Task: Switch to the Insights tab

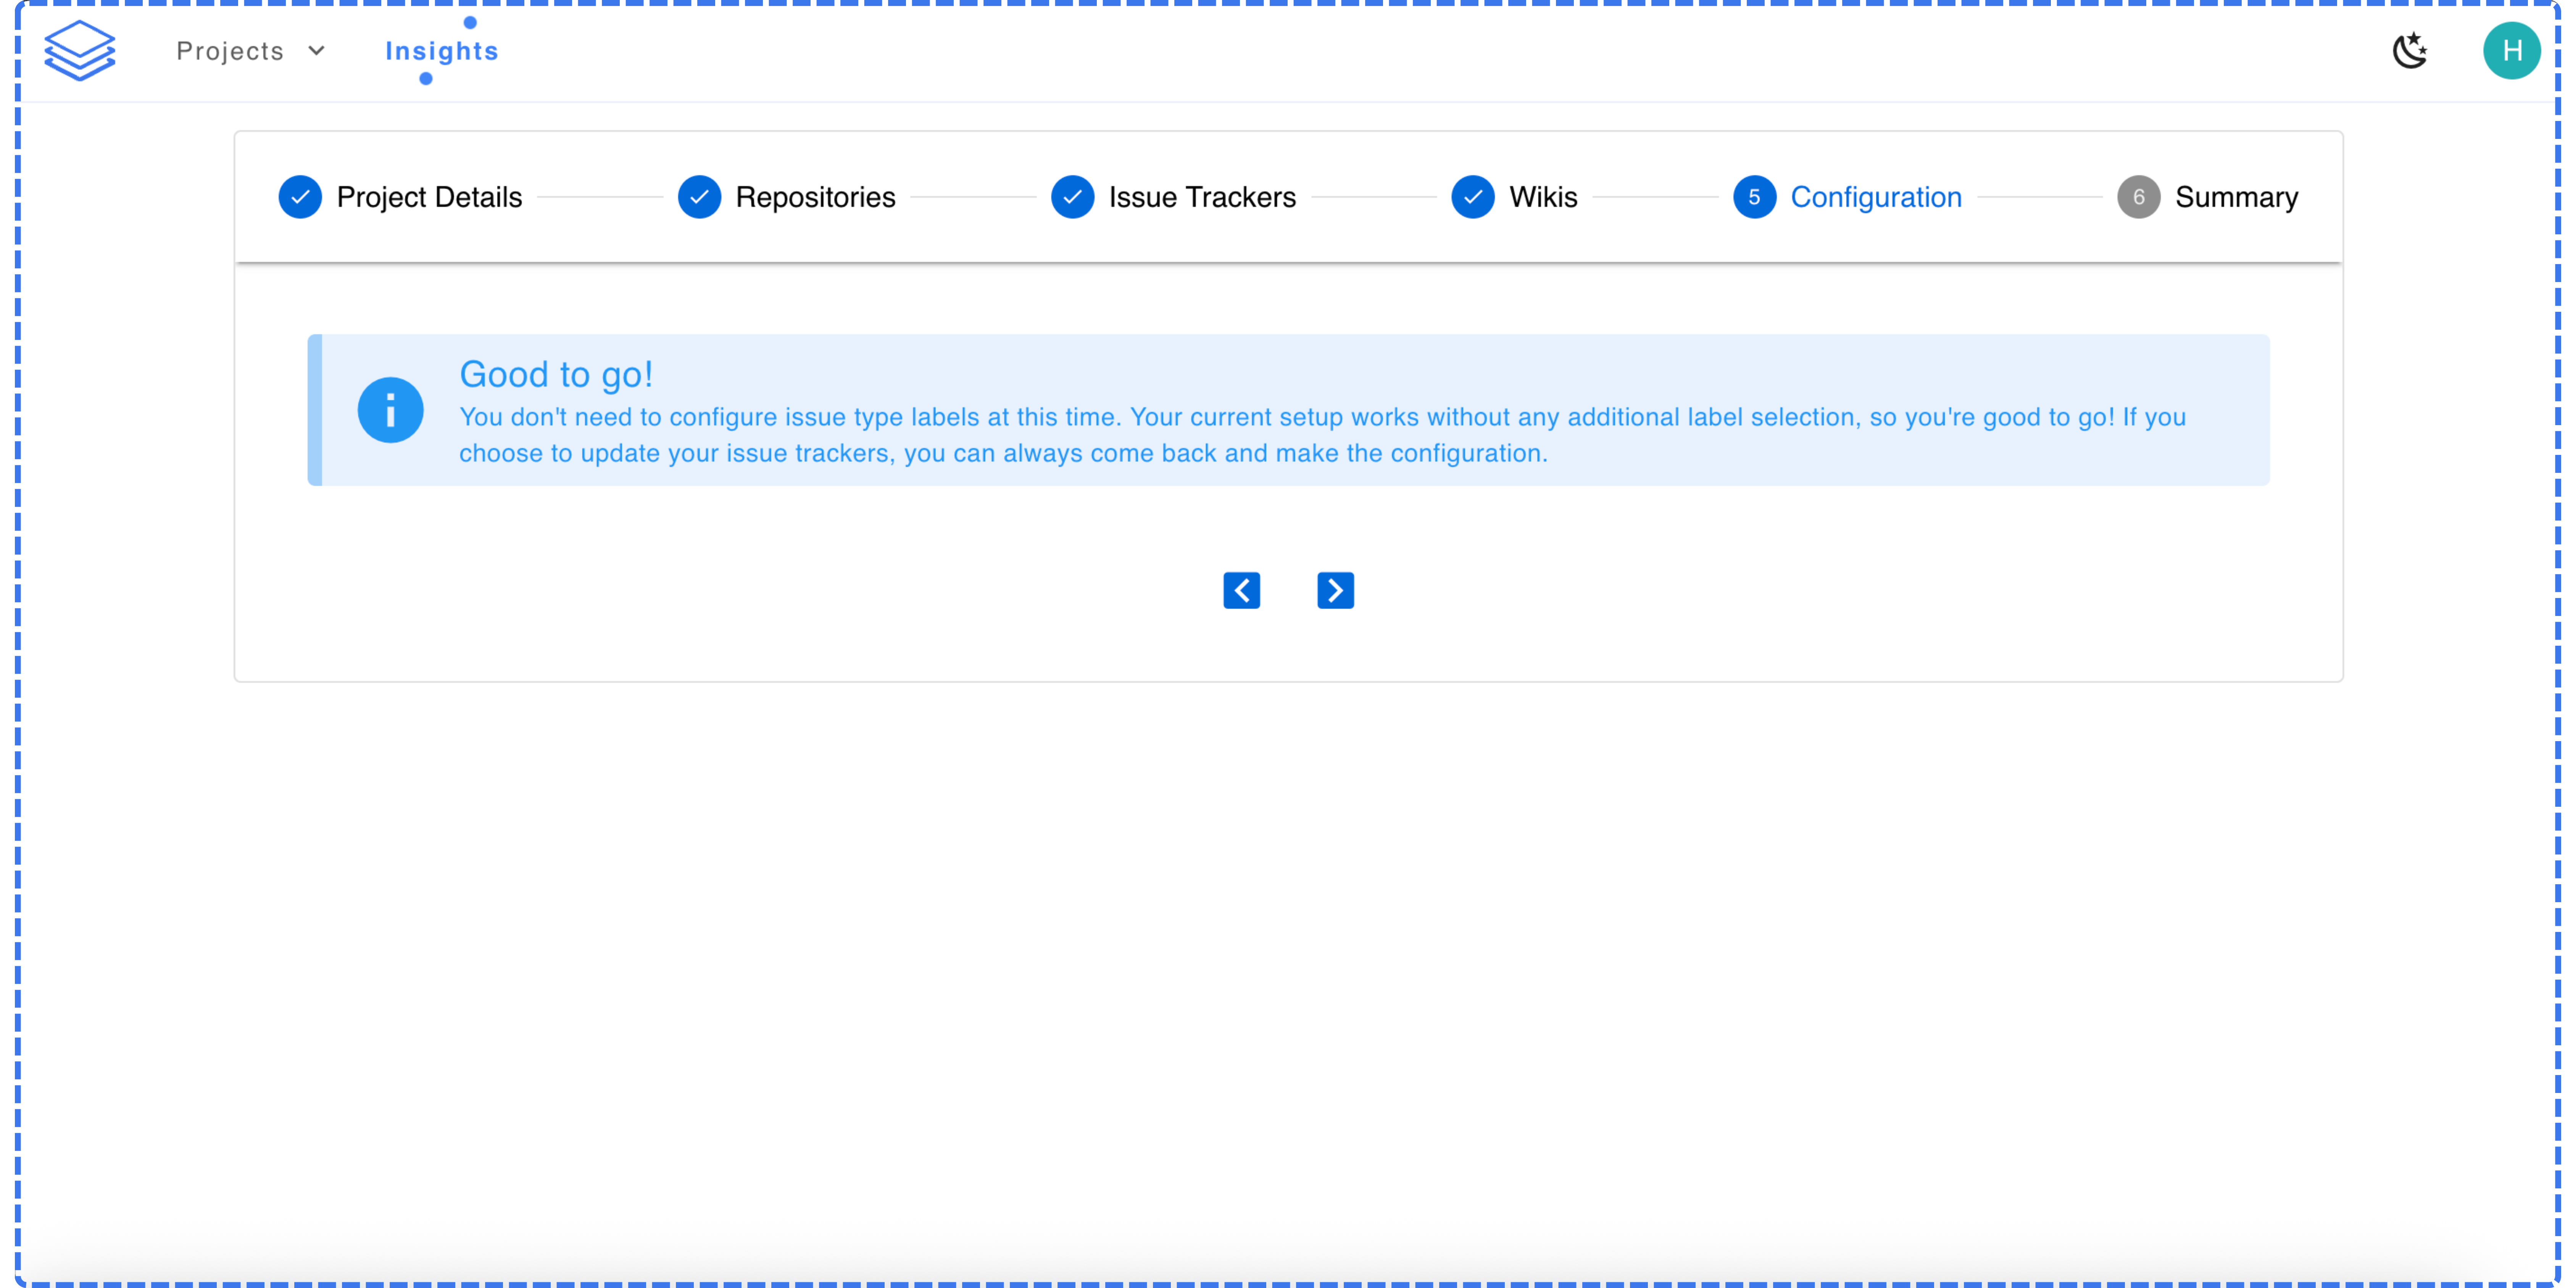Action: (x=441, y=51)
